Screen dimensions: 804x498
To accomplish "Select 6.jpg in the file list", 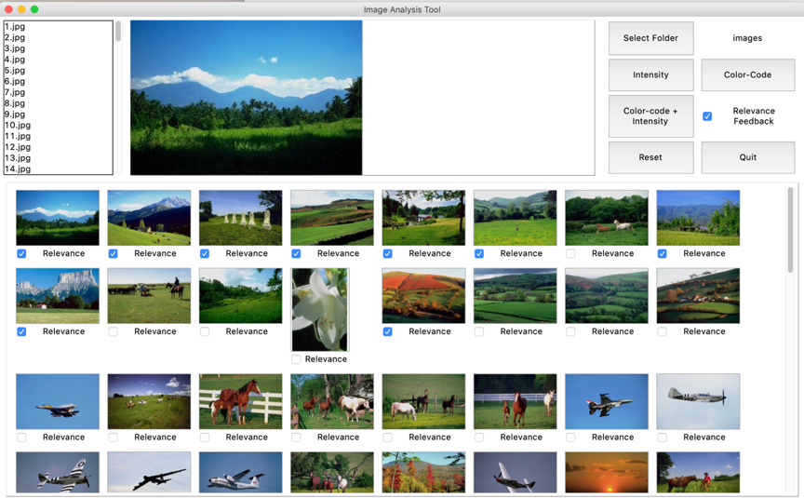I will point(58,81).
